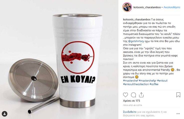Open the kotsonis_charalambos profile picture
This screenshot has width=184, height=119.
(x=127, y=7)
